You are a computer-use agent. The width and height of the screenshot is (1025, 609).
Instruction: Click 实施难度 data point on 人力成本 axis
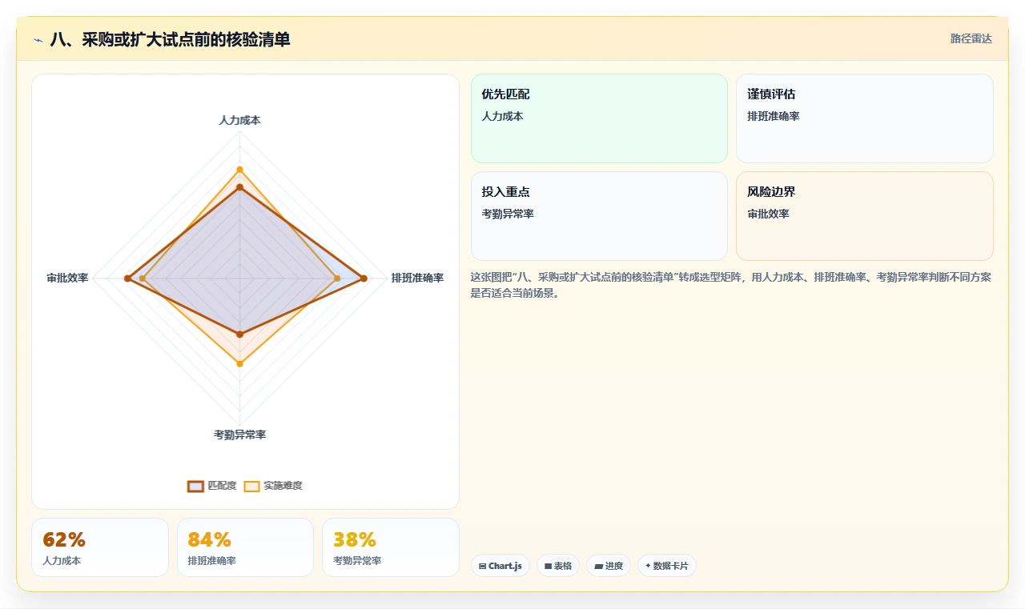coord(239,170)
